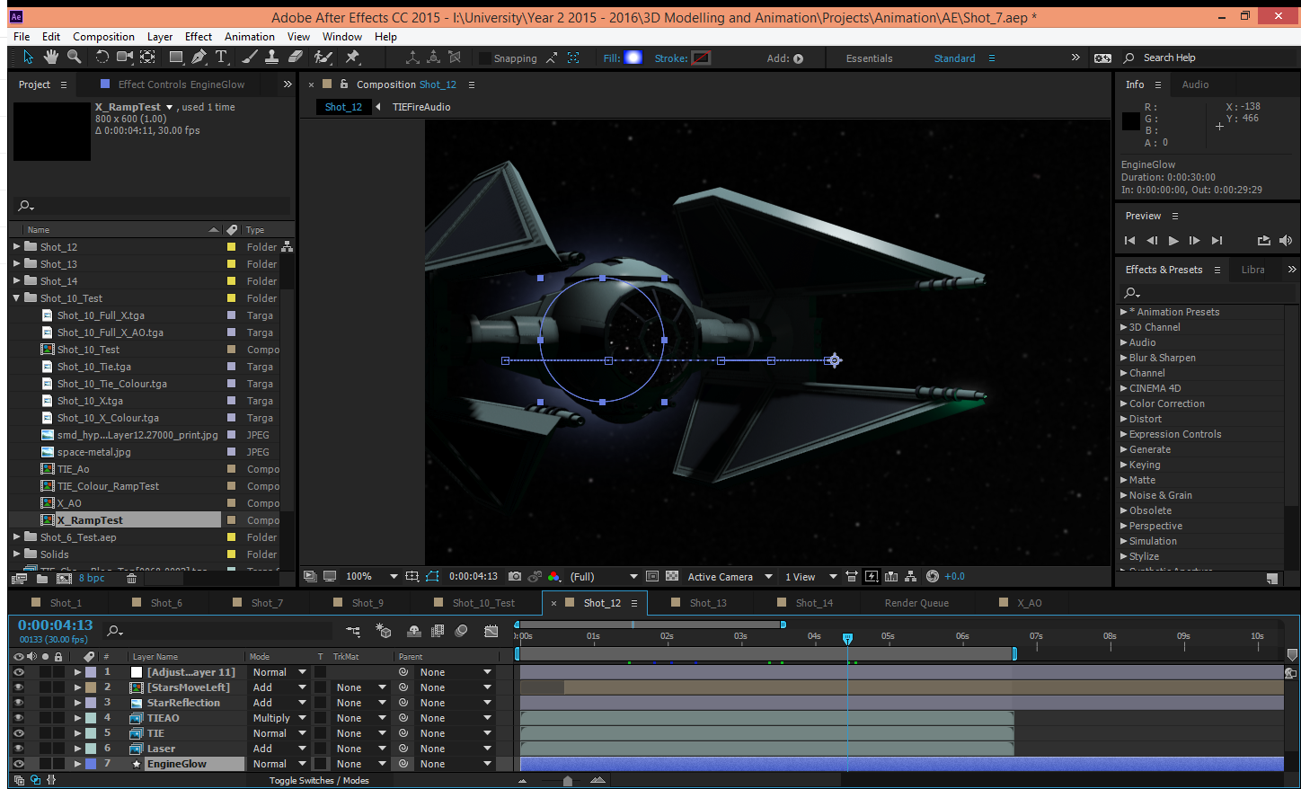1301x789 pixels.
Task: Select the Puppet Pin tool
Action: pyautogui.click(x=352, y=58)
